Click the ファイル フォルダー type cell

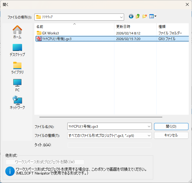pos(170,33)
